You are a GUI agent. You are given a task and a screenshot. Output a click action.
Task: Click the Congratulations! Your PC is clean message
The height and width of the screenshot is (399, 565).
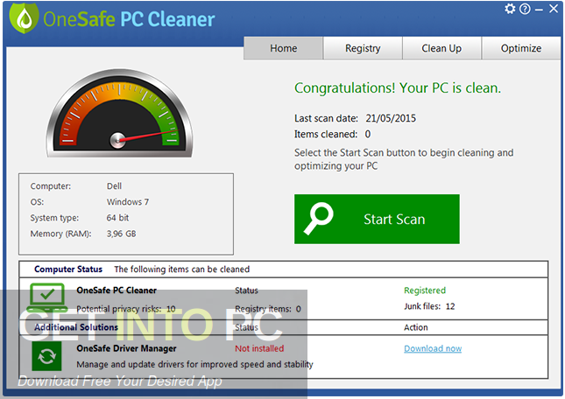click(398, 87)
